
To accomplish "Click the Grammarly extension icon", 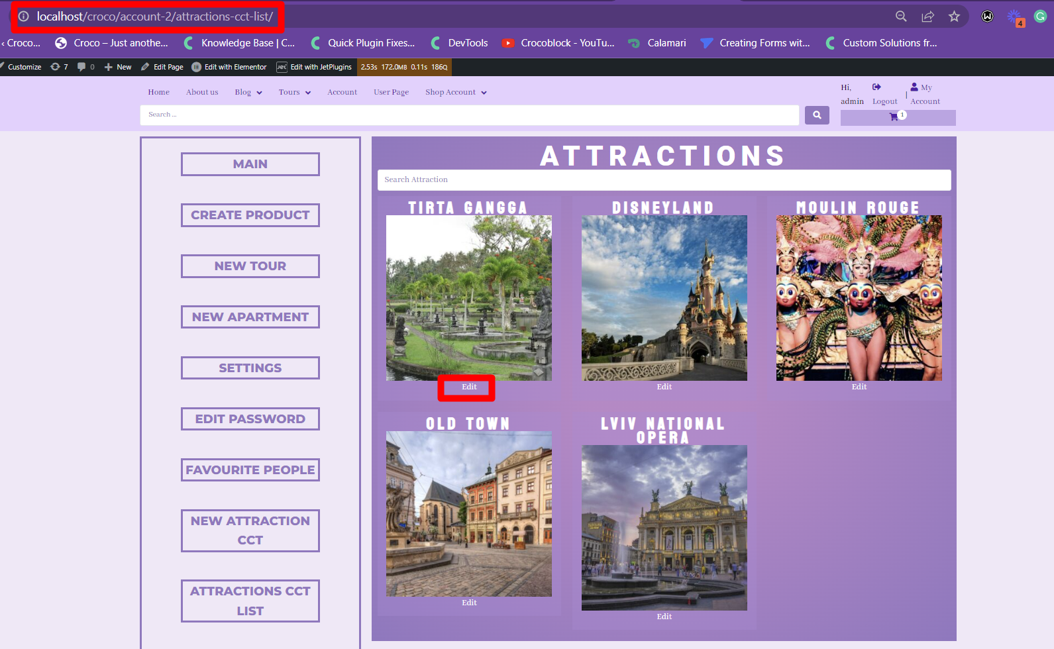I will pyautogui.click(x=1040, y=17).
